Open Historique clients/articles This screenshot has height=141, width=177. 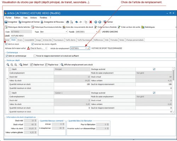coord(17,27)
